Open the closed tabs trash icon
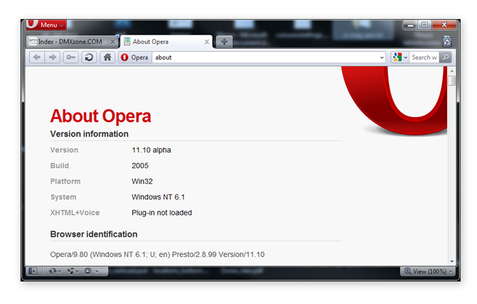The image size is (477, 304). 447,41
